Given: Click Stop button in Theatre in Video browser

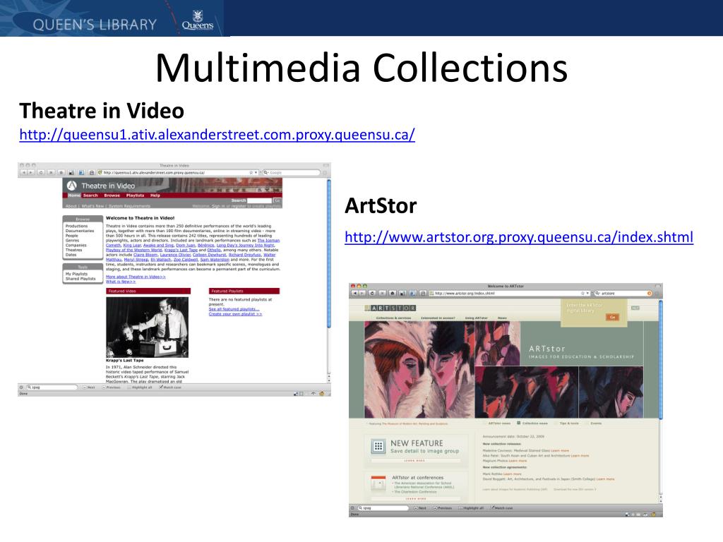Looking at the screenshot, I should 51,172.
